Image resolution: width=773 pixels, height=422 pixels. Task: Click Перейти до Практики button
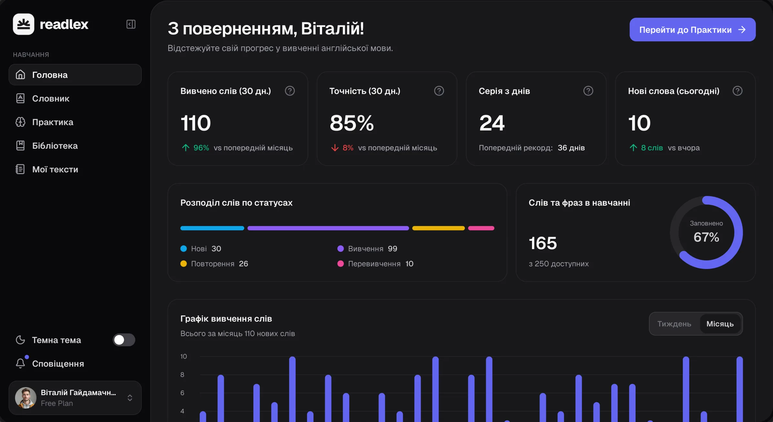tap(692, 30)
